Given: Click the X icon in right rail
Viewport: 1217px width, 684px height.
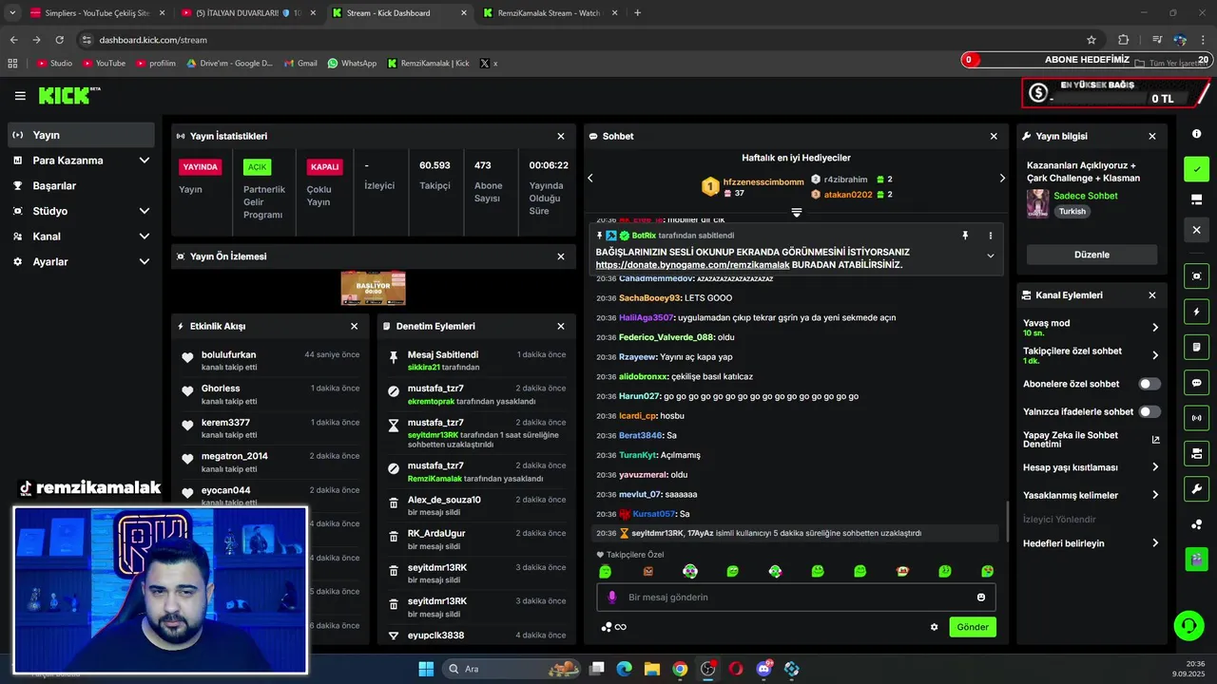Looking at the screenshot, I should point(1197,230).
